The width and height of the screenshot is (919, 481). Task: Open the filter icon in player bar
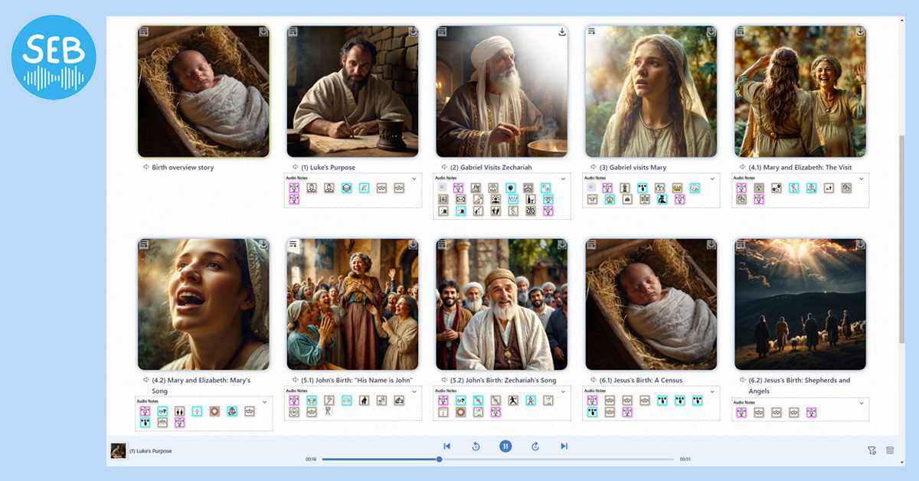click(872, 450)
